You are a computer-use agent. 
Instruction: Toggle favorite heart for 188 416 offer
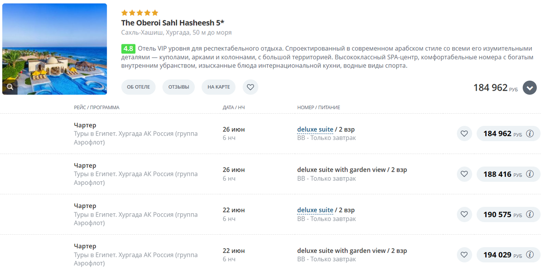point(464,174)
